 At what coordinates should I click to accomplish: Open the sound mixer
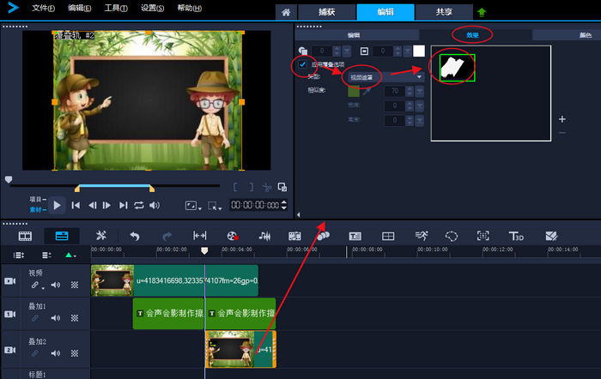[264, 236]
